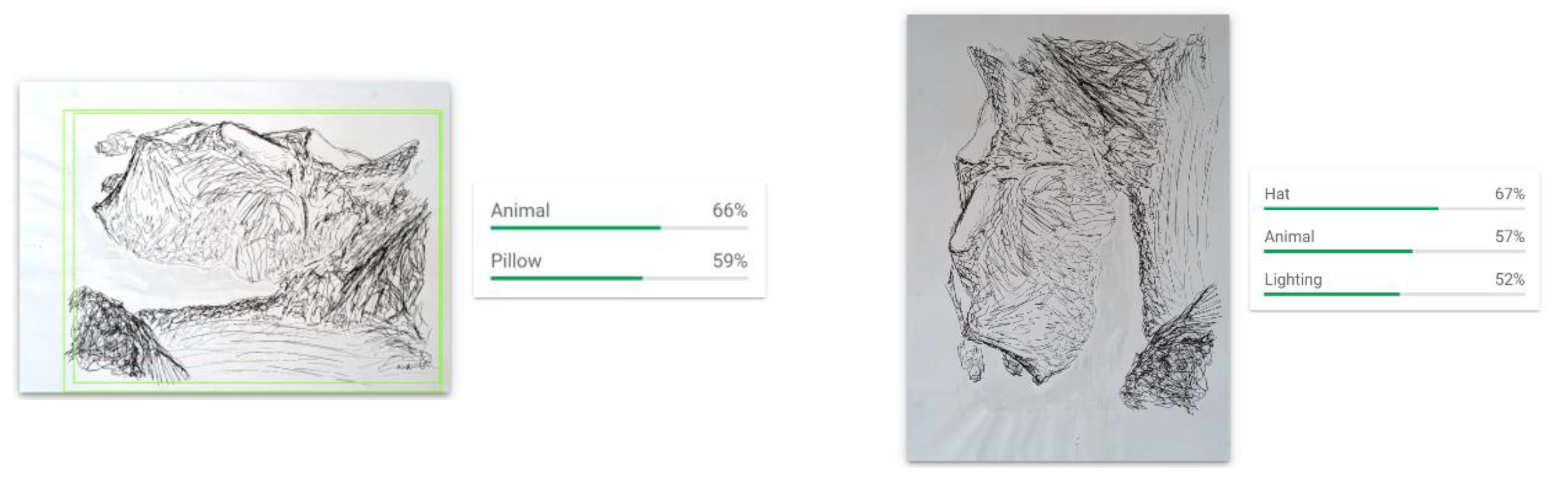
Task: Click the 57% Animal confidence bar
Action: 1338,251
